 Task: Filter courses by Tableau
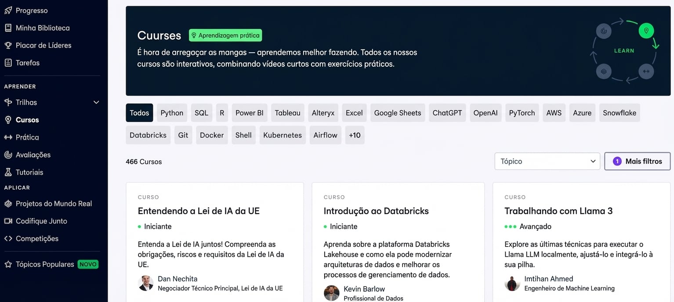pos(287,113)
